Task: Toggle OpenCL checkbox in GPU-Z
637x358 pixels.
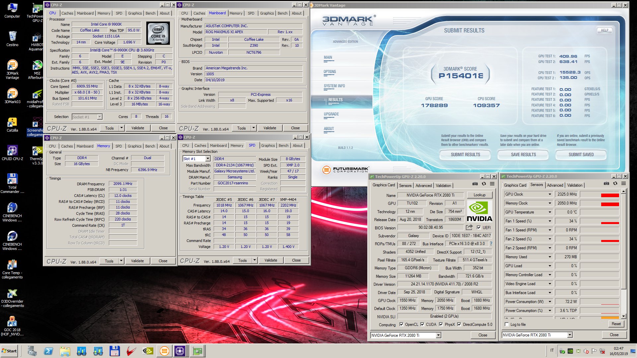Action: (x=401, y=325)
